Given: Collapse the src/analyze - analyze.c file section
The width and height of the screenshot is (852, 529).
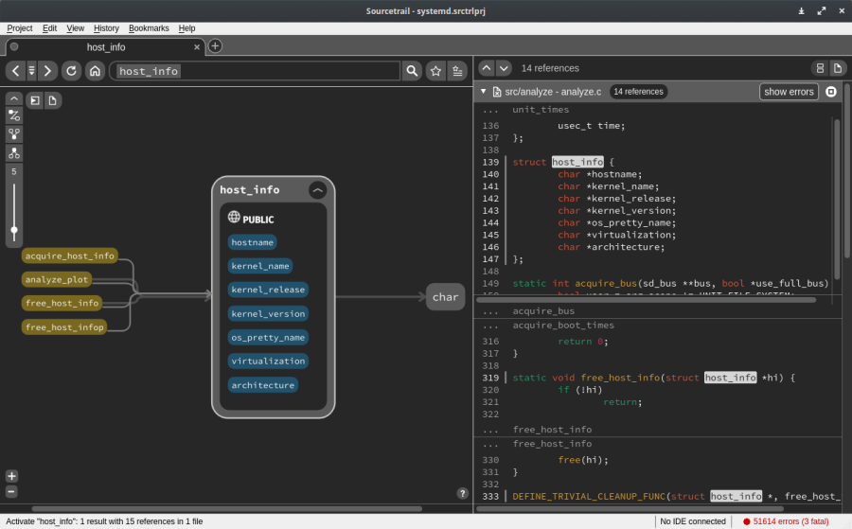Looking at the screenshot, I should [x=484, y=92].
